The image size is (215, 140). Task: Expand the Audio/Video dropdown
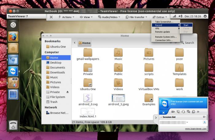pos(109,17)
